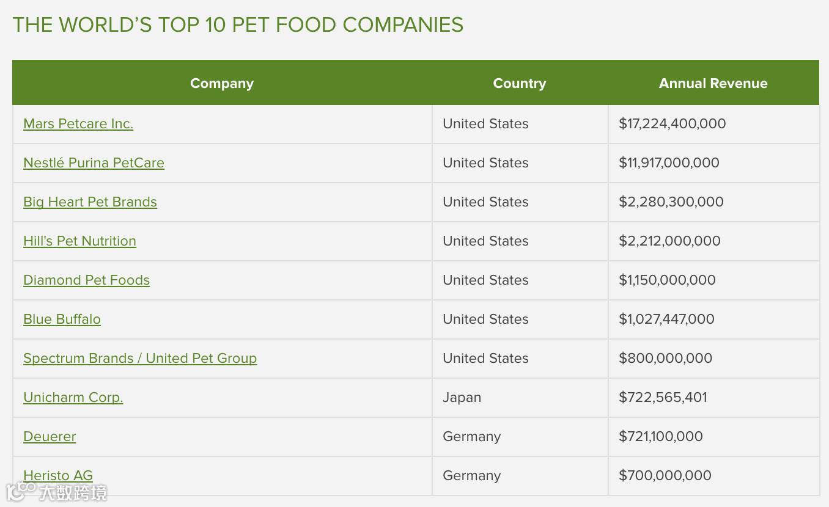This screenshot has width=829, height=507.
Task: Select the $700,000,000 revenue cell
Action: tap(713, 476)
